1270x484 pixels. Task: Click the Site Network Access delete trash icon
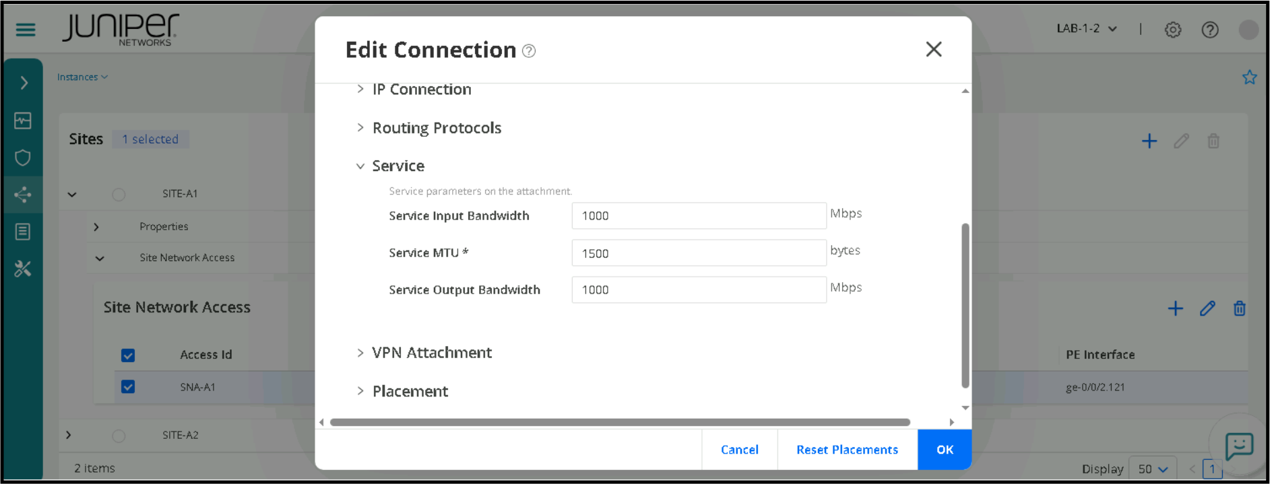click(1239, 308)
